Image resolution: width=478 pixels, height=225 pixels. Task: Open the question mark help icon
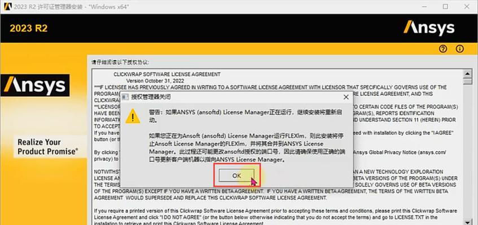(x=443, y=48)
